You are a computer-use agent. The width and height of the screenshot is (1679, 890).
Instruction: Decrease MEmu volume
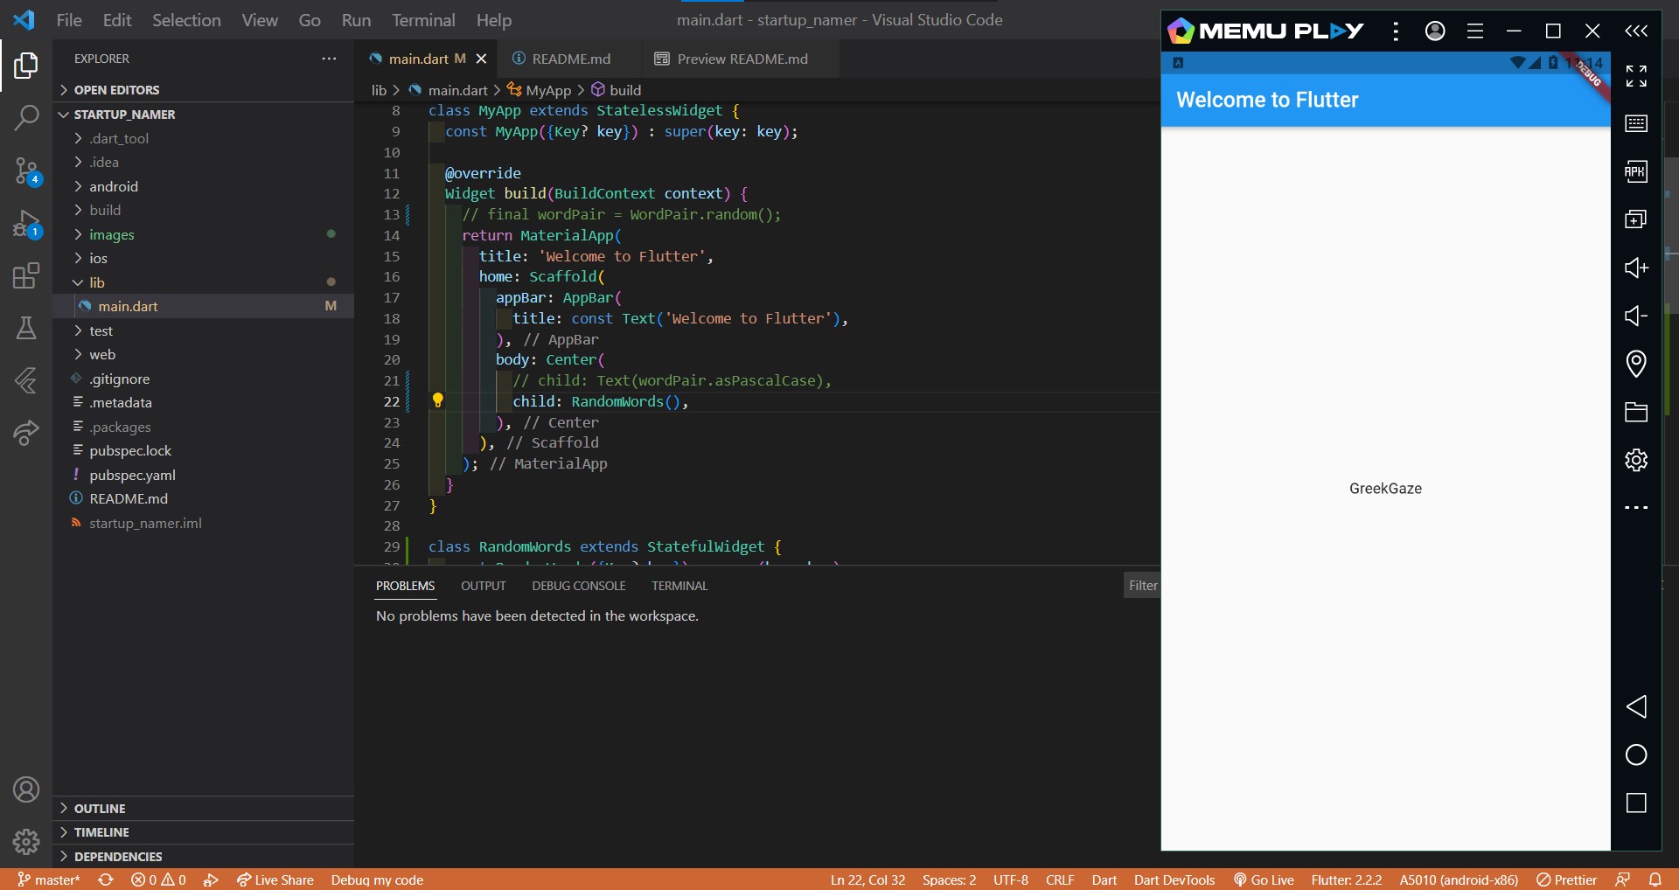(1636, 316)
